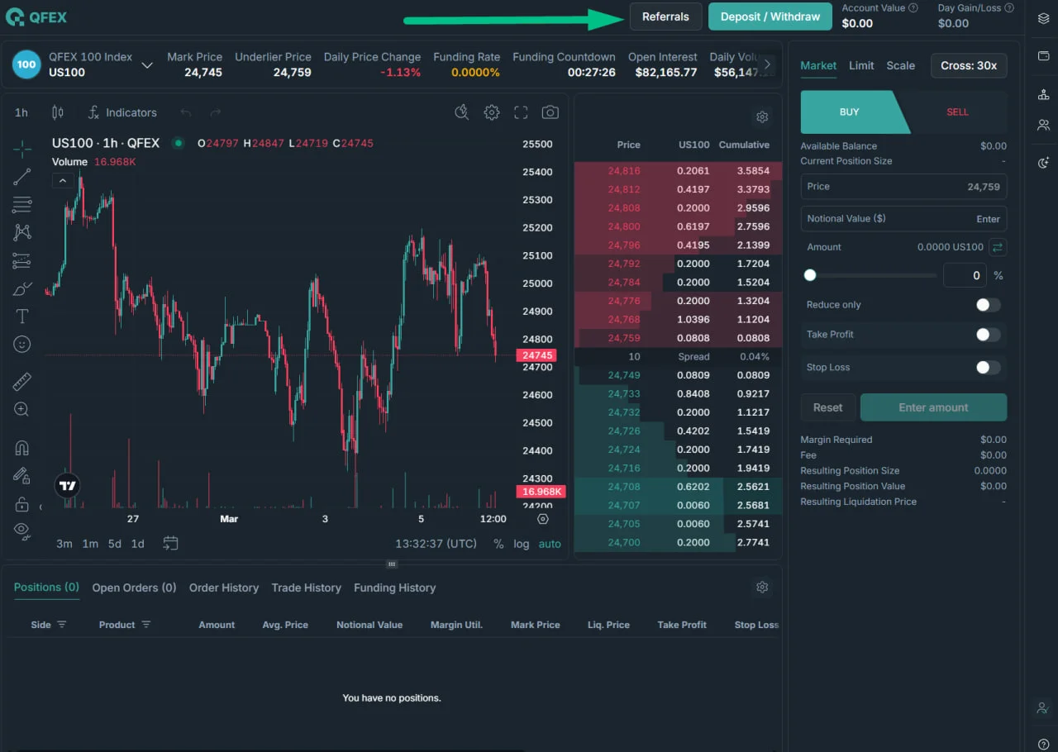Toggle log scale on chart

point(521,544)
